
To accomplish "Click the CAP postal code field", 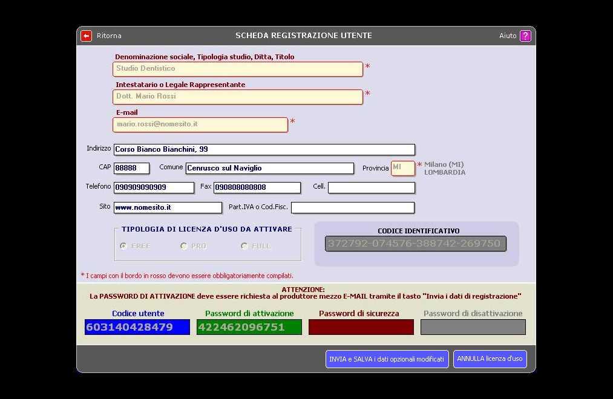I will [132, 168].
